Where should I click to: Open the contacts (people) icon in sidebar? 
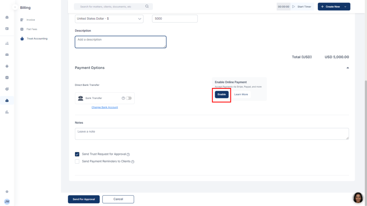click(x=7, y=43)
